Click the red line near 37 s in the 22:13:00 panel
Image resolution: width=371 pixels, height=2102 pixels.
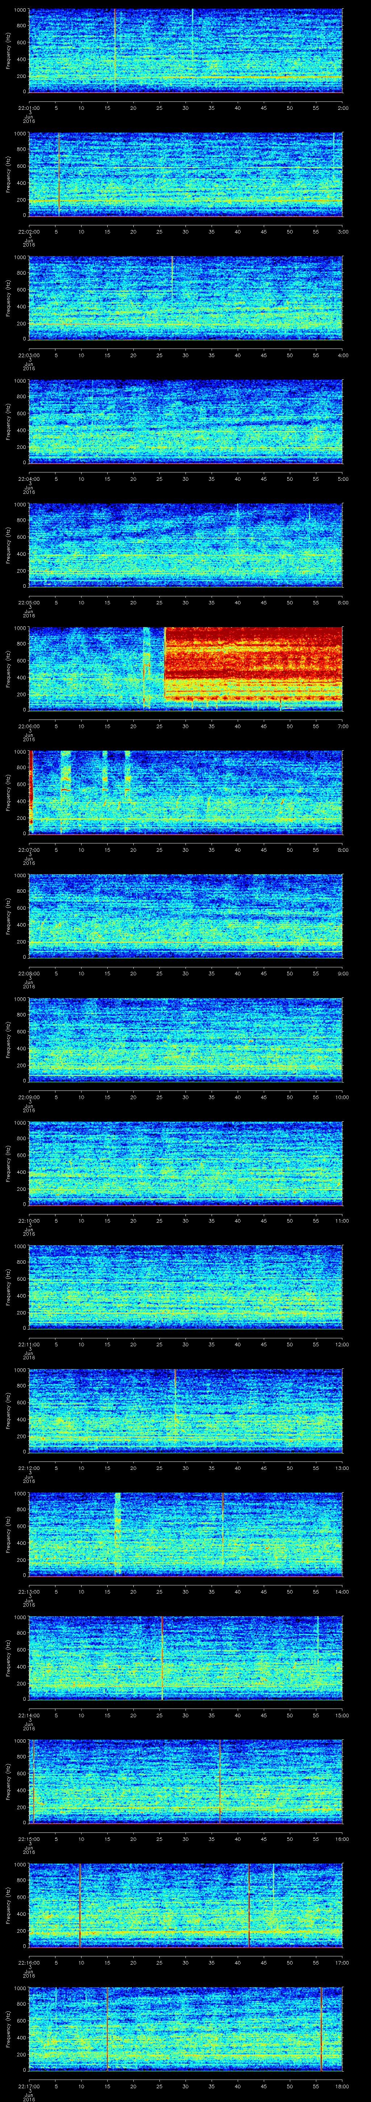222,1530
